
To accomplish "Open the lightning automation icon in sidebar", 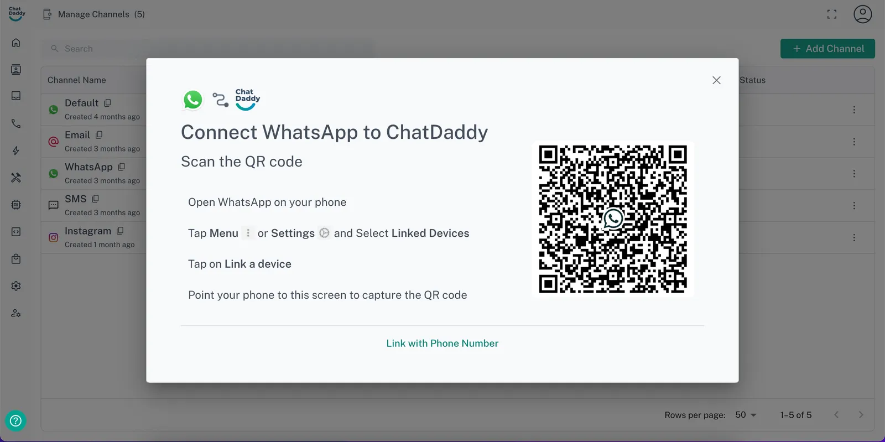I will pyautogui.click(x=16, y=150).
